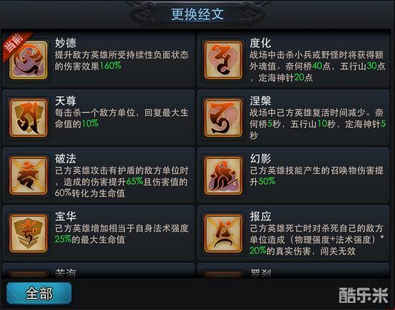
Task: Click the 当前 current ribbon badge
Action: pyautogui.click(x=16, y=45)
